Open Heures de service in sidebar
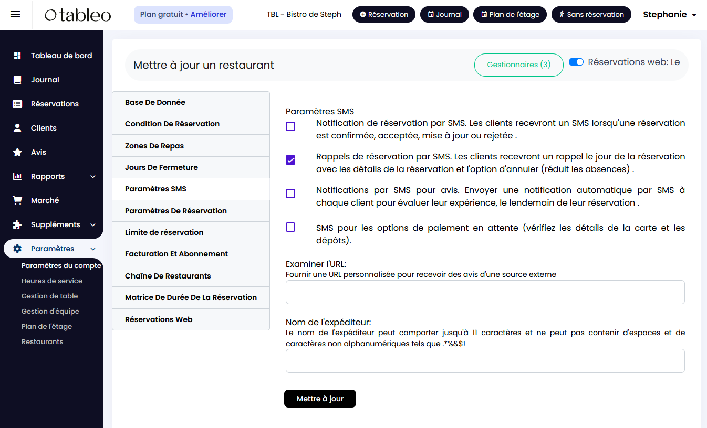 (x=51, y=281)
